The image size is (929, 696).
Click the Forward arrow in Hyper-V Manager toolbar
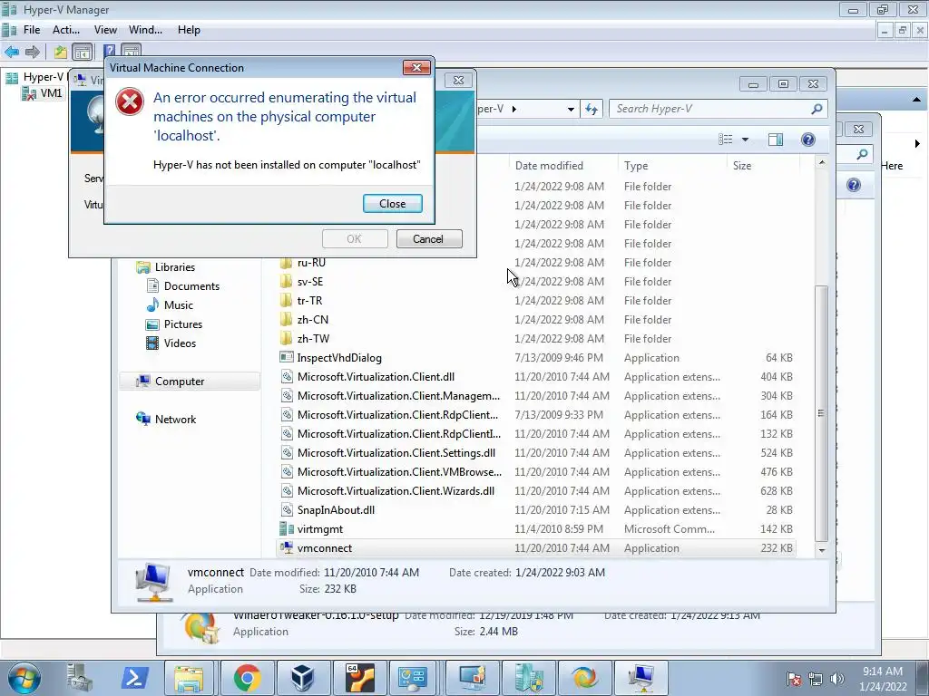coord(33,52)
